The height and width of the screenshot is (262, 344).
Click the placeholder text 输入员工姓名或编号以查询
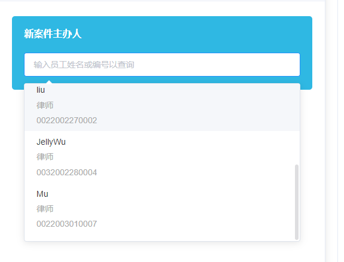coord(84,65)
